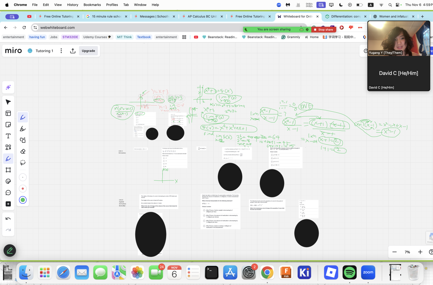Select the Eraser tool

pyautogui.click(x=23, y=151)
